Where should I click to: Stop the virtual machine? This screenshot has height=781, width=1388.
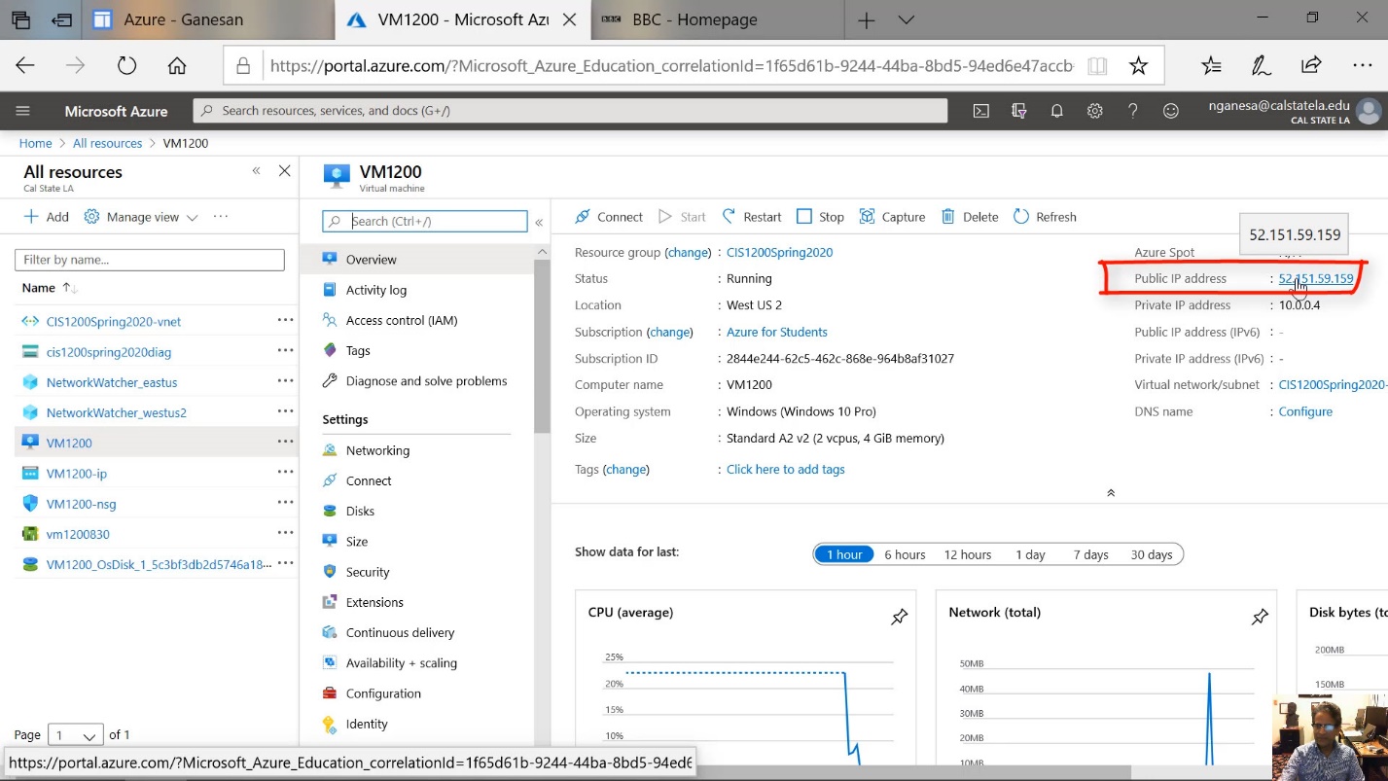point(820,217)
